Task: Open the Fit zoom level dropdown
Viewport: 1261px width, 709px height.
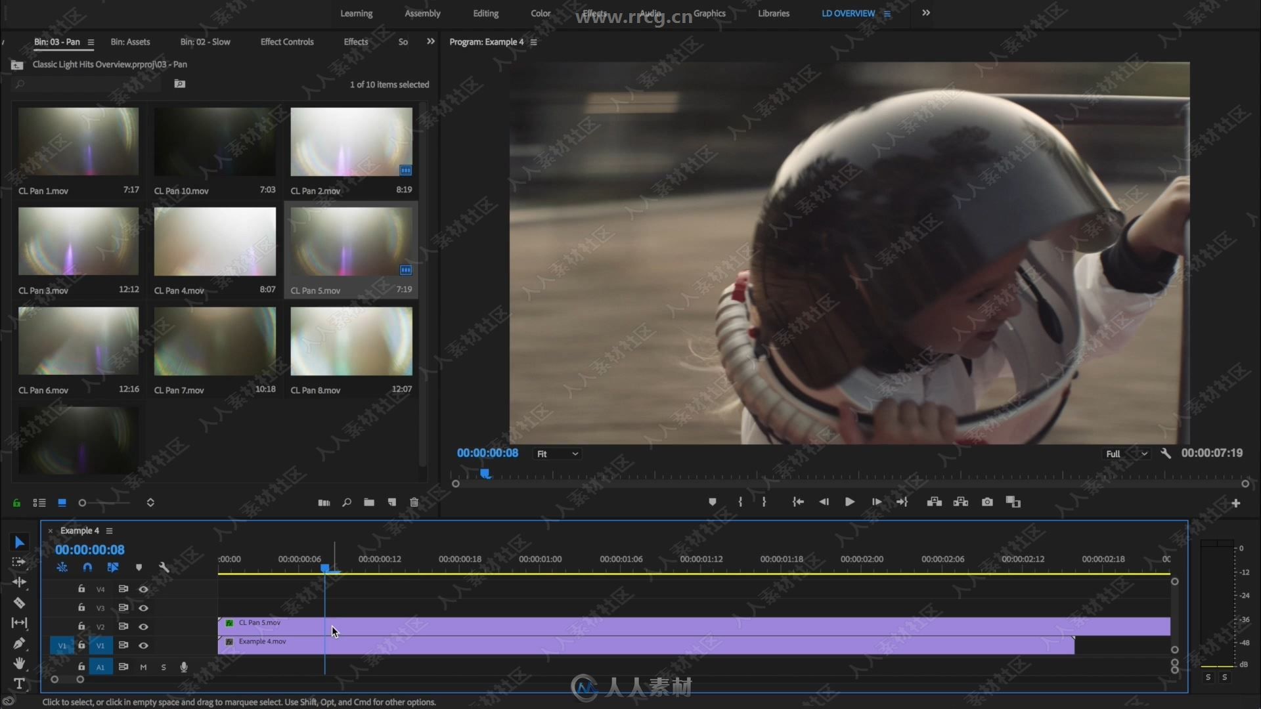Action: point(558,454)
